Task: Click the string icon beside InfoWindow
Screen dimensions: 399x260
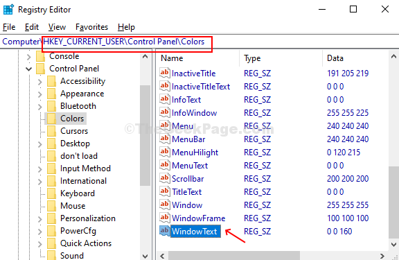Action: (165, 112)
